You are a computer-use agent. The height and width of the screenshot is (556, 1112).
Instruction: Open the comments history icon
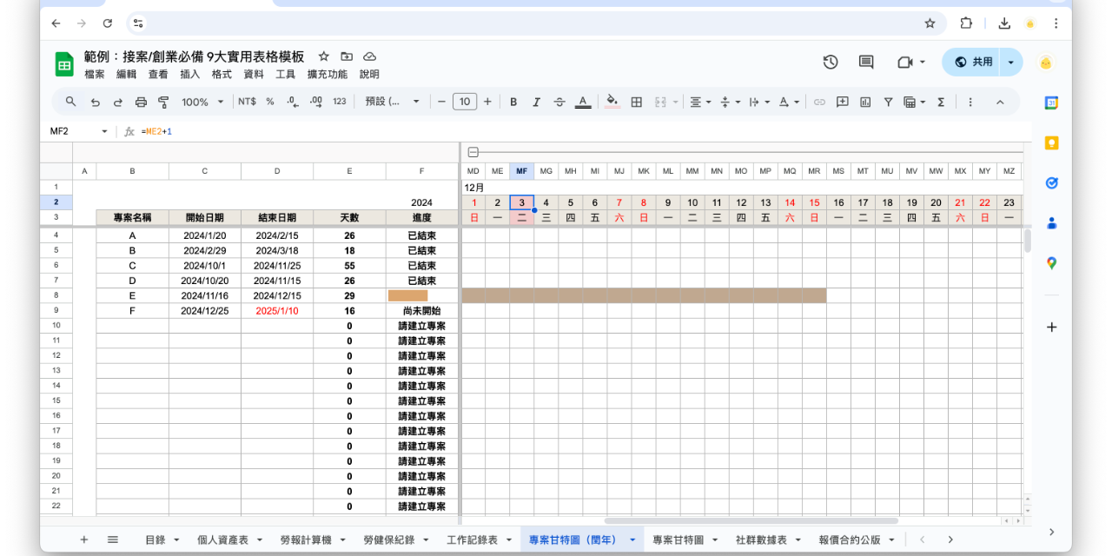(x=866, y=62)
